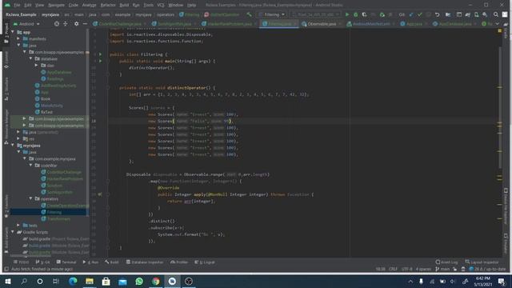
Task: Open the Terminal tool window
Action: [x=66, y=262]
